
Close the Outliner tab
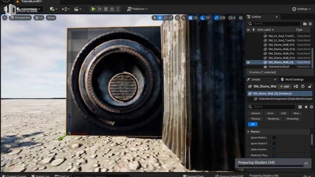(277, 17)
